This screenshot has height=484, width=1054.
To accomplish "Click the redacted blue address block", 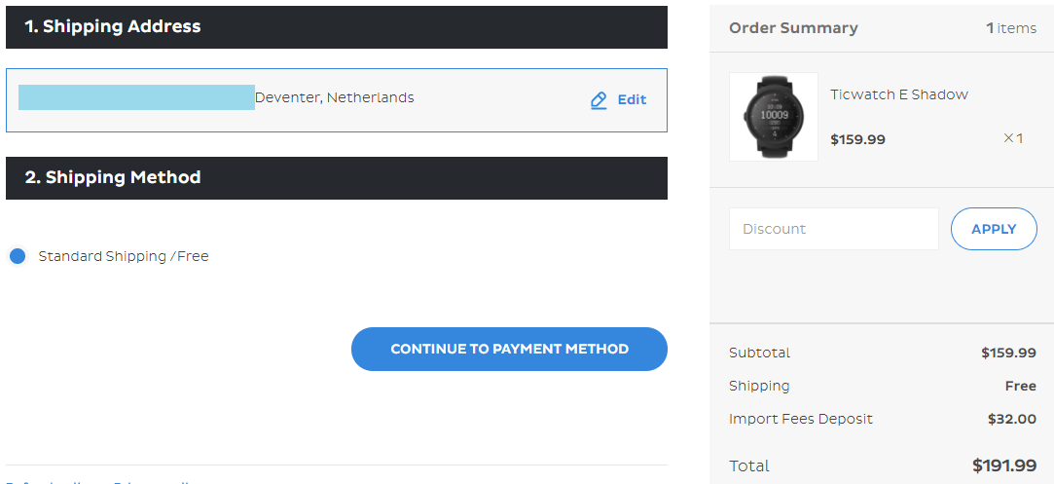I will click(136, 97).
